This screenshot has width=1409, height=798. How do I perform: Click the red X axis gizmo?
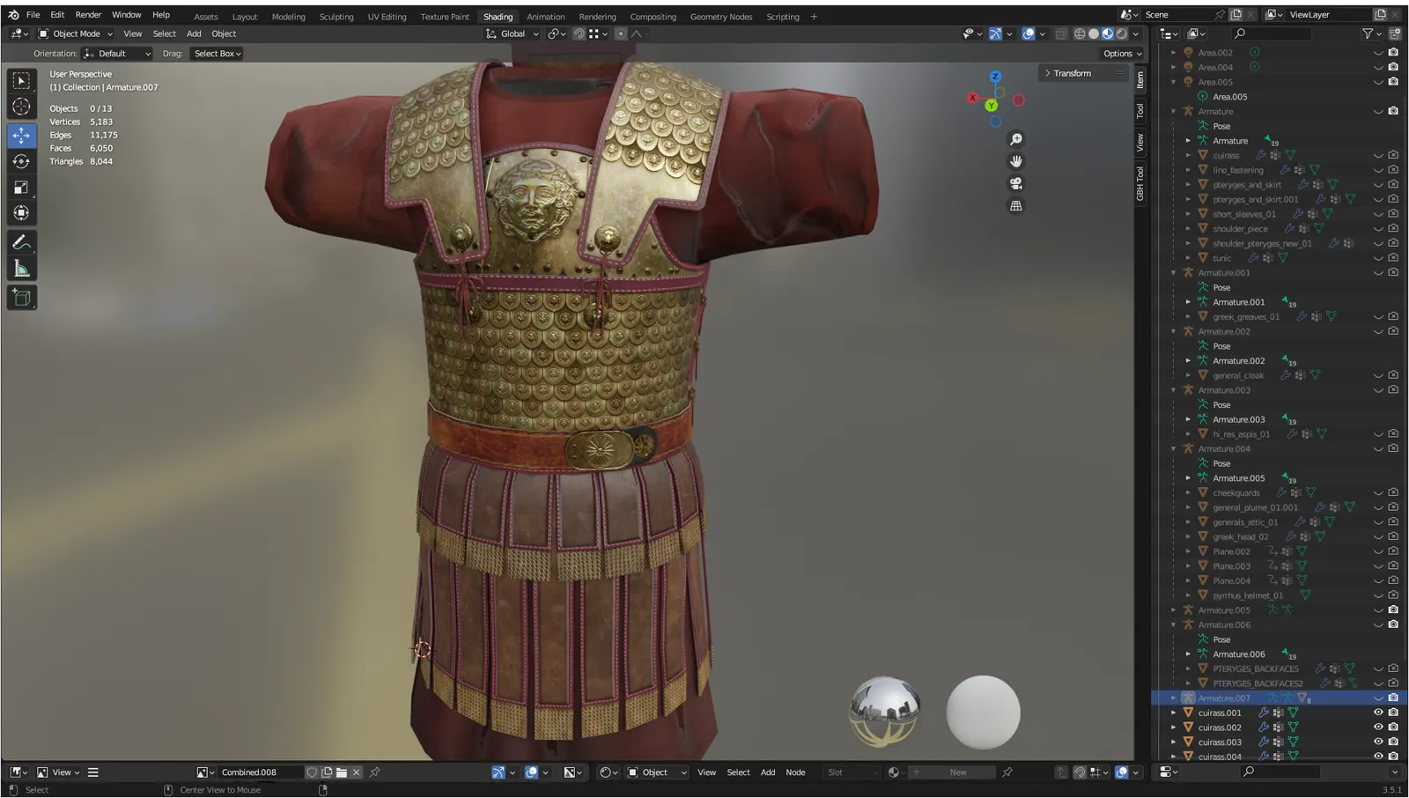click(x=972, y=98)
